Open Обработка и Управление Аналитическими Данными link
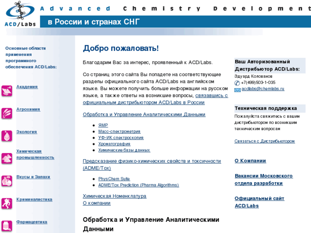The height and width of the screenshot is (233, 311). pos(144,115)
